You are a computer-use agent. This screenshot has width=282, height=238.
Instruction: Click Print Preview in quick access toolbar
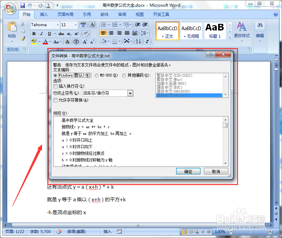pos(48,6)
